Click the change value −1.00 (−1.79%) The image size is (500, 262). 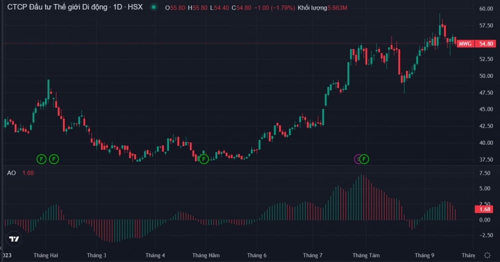tap(274, 7)
